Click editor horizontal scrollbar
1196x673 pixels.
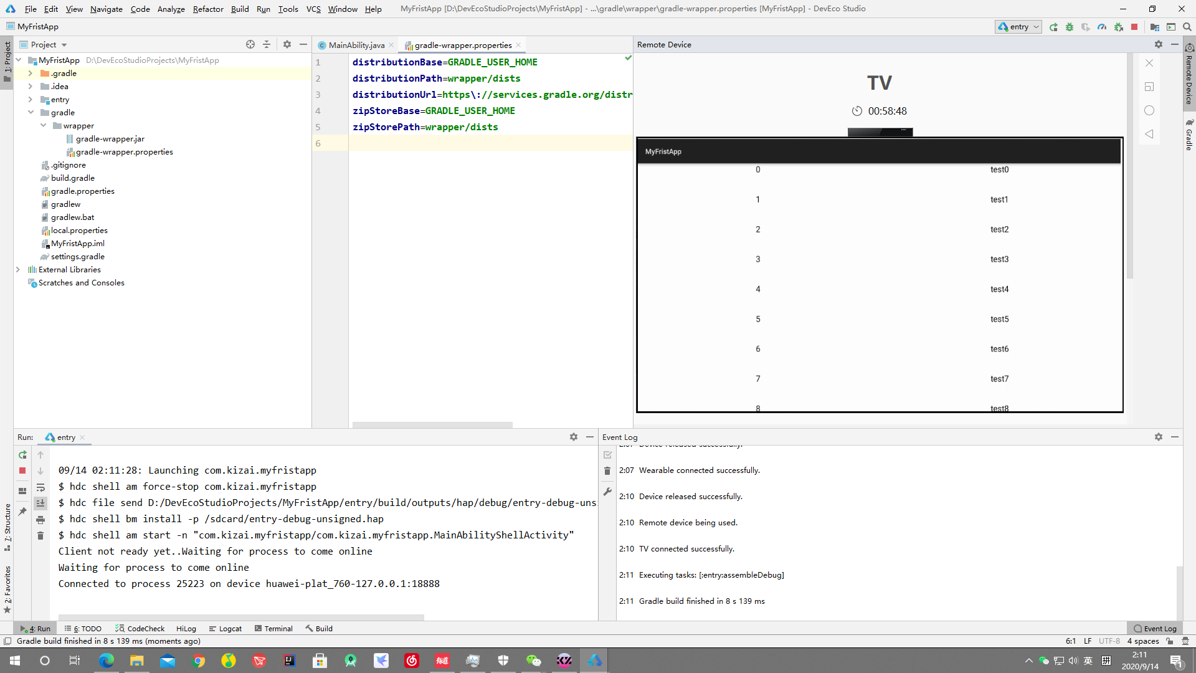pyautogui.click(x=432, y=425)
